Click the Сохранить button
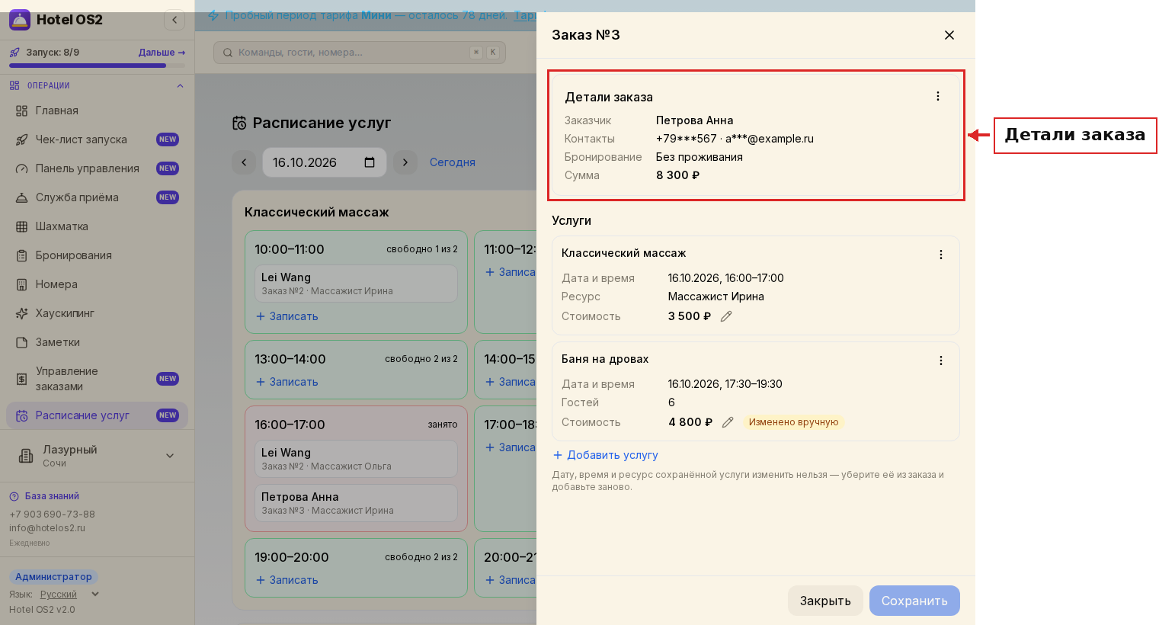The width and height of the screenshot is (1175, 625). click(x=914, y=601)
